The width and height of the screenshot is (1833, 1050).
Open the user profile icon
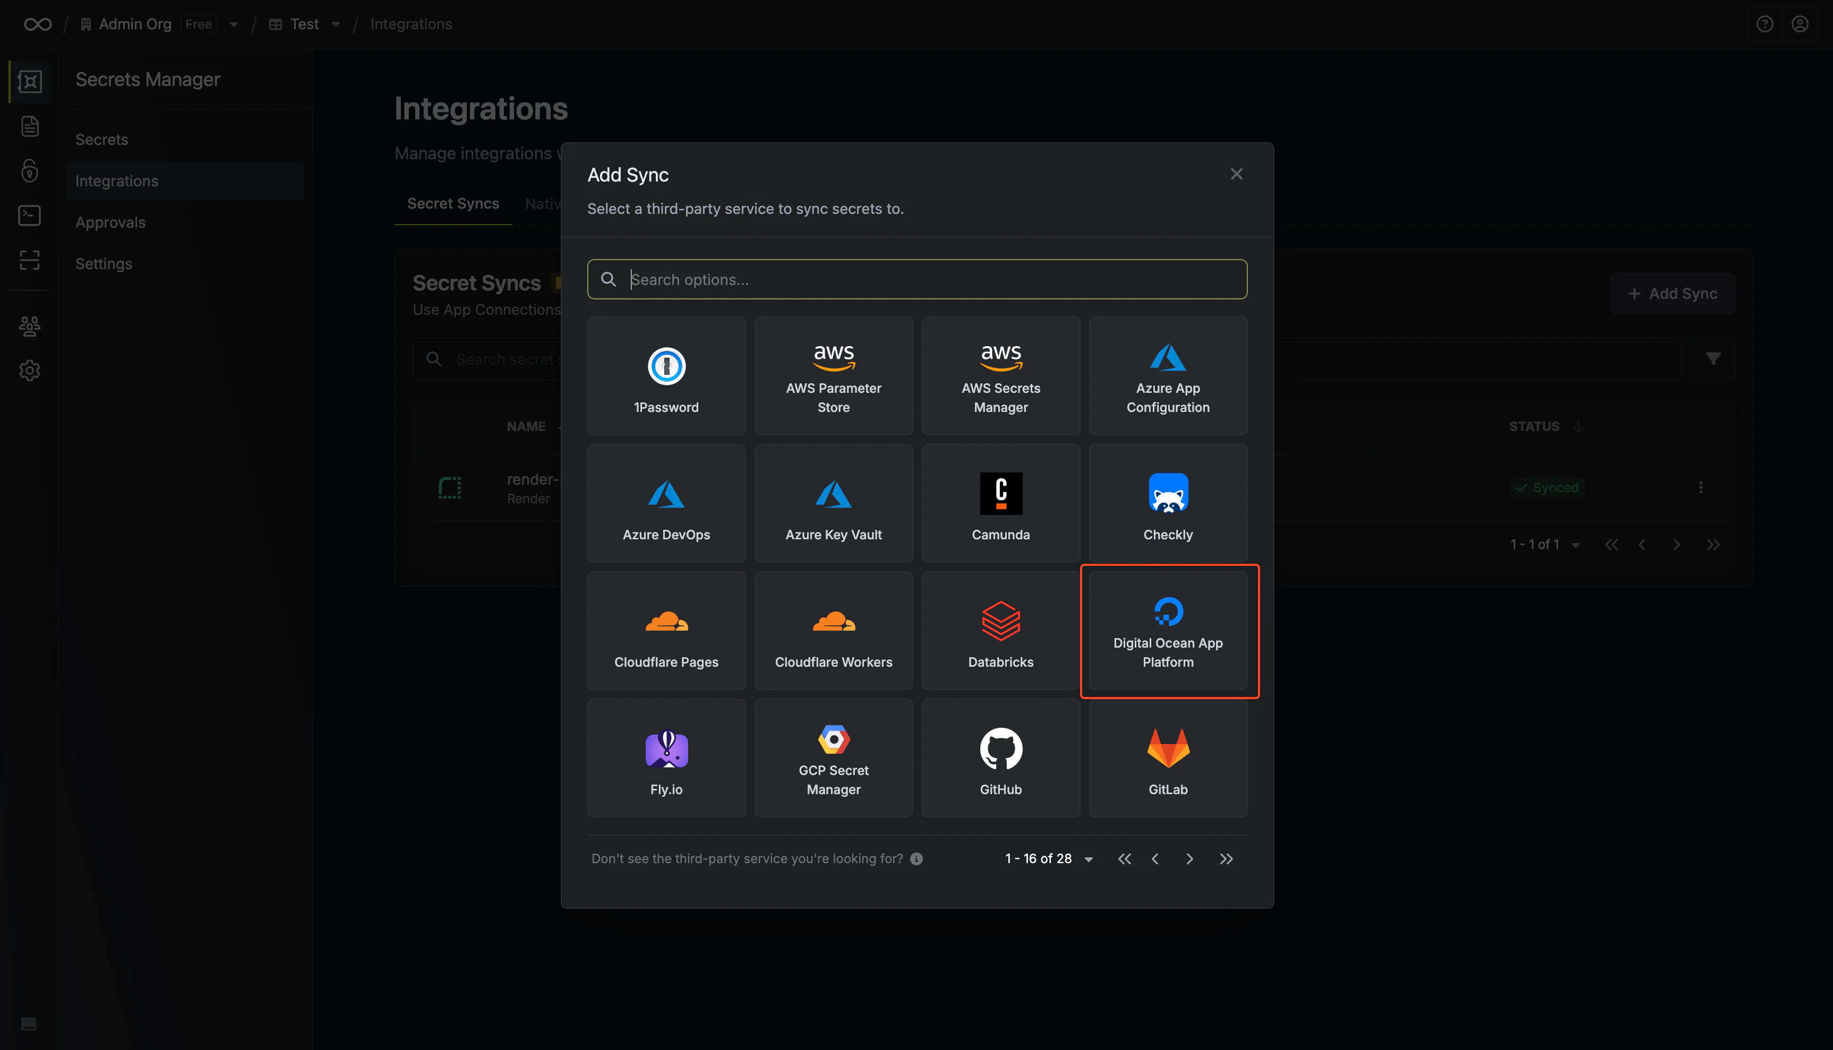pos(1800,24)
